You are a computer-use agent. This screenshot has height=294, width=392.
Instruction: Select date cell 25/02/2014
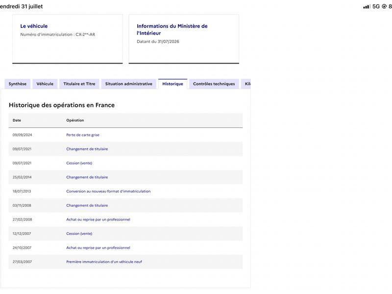pyautogui.click(x=22, y=177)
